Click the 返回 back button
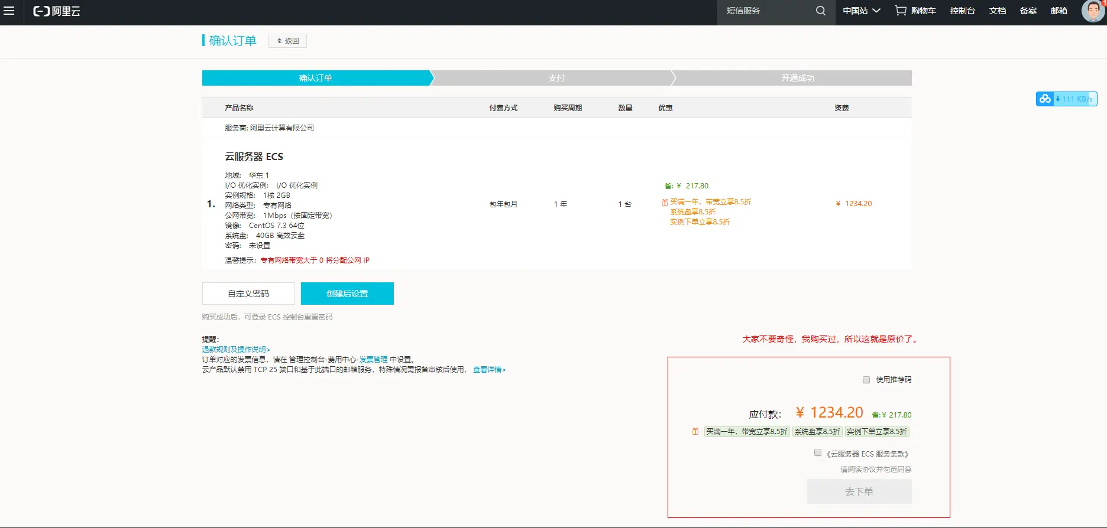The image size is (1107, 528). 287,41
